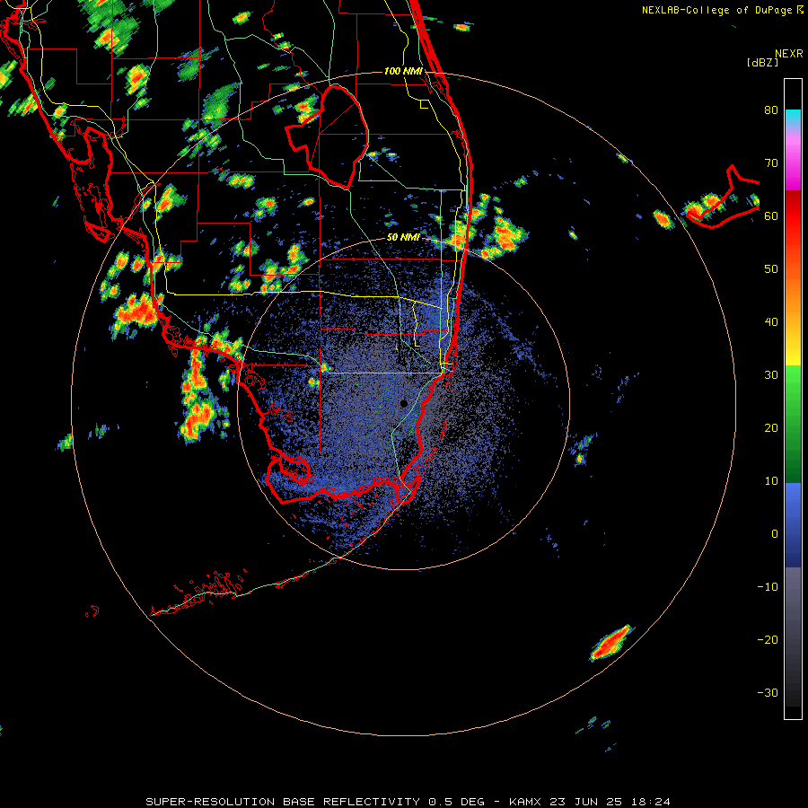Click the black KAMX radar site dot
The height and width of the screenshot is (808, 808).
click(x=403, y=403)
